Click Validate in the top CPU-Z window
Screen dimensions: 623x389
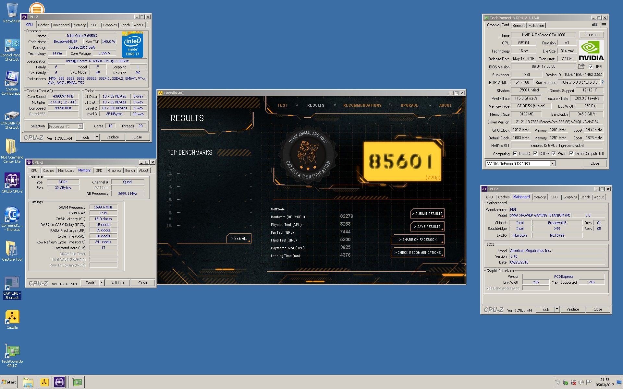click(113, 137)
